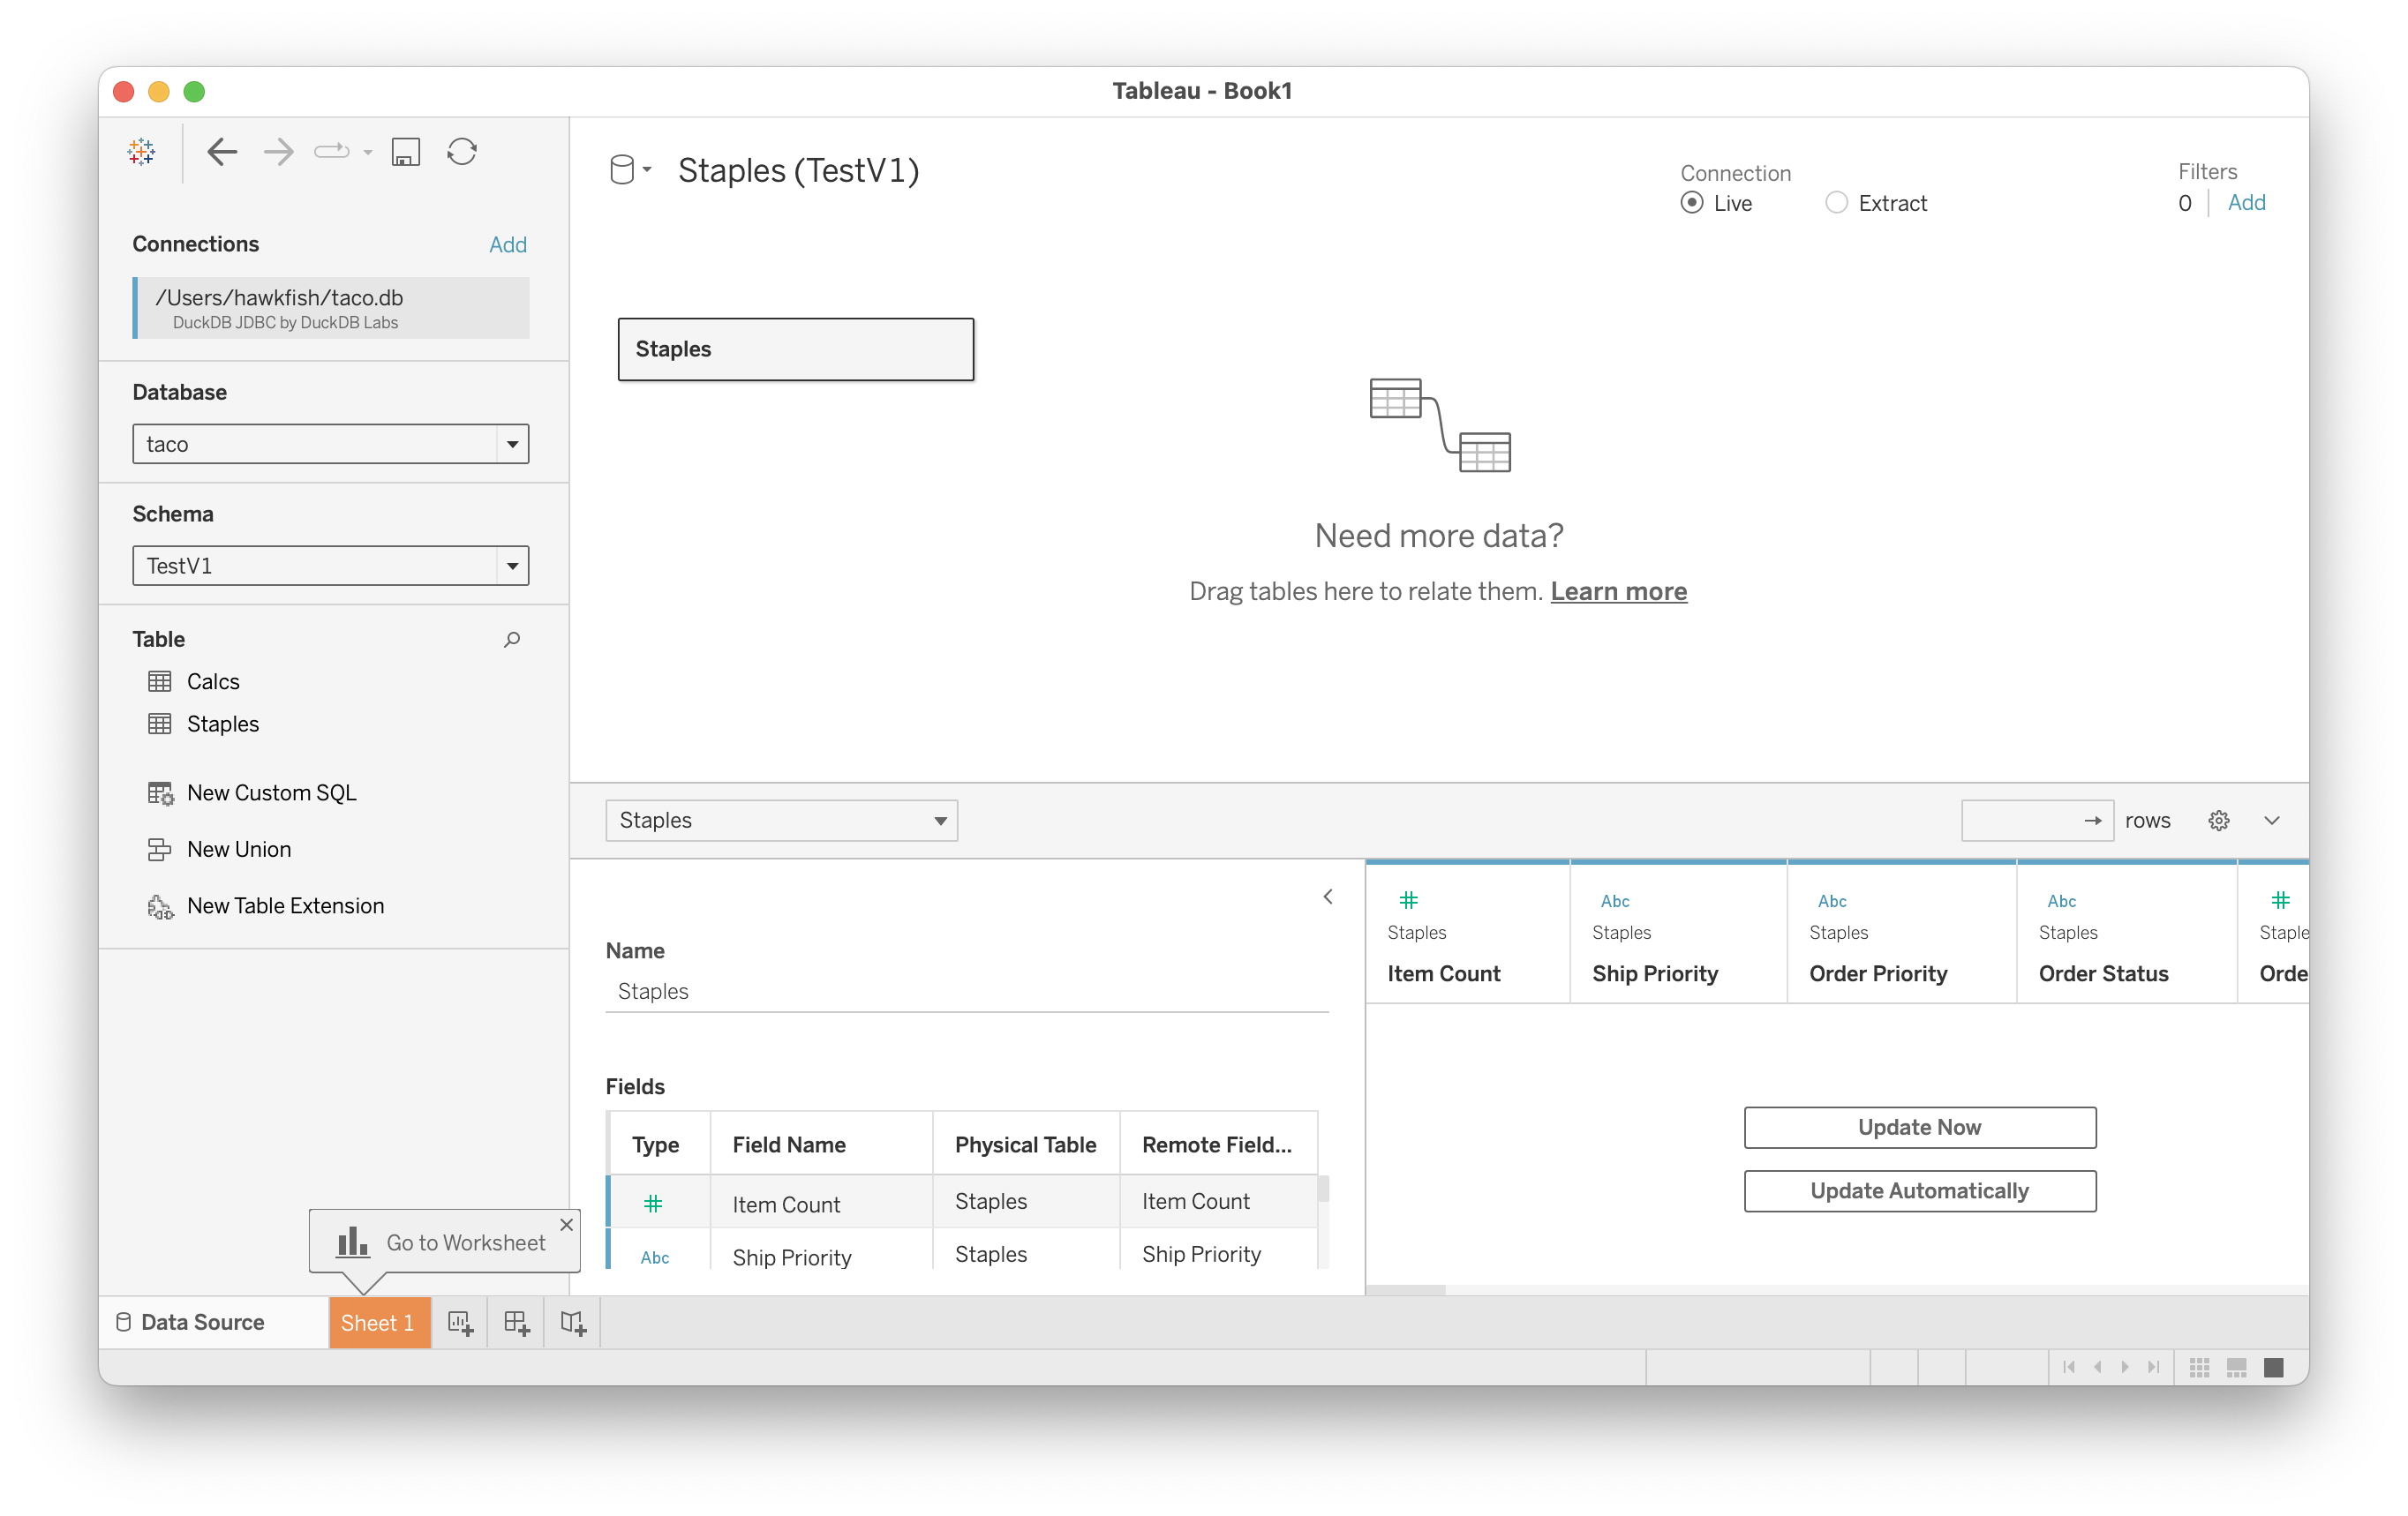Viewport: 2408px width, 1516px height.
Task: Open the small arrow beside the replay icon
Action: click(x=368, y=153)
